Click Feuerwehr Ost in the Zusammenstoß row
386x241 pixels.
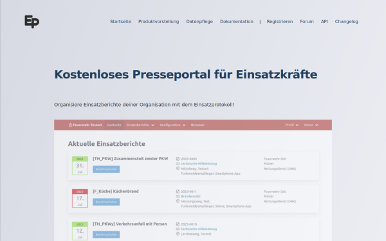tap(275, 159)
